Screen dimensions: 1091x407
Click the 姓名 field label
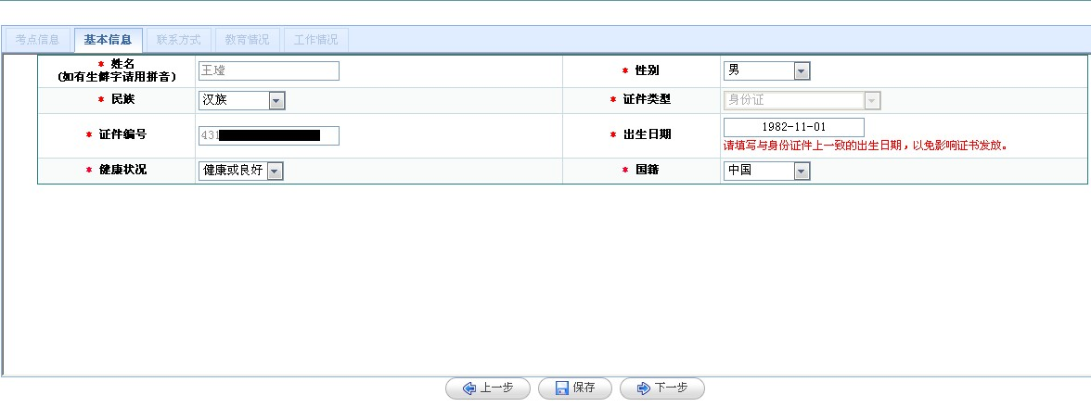point(122,63)
